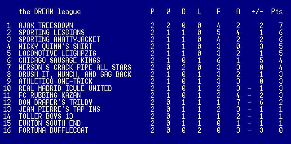The image size is (291, 144).
Task: Click the 'the DREAM league' title
Action: [x=50, y=12]
